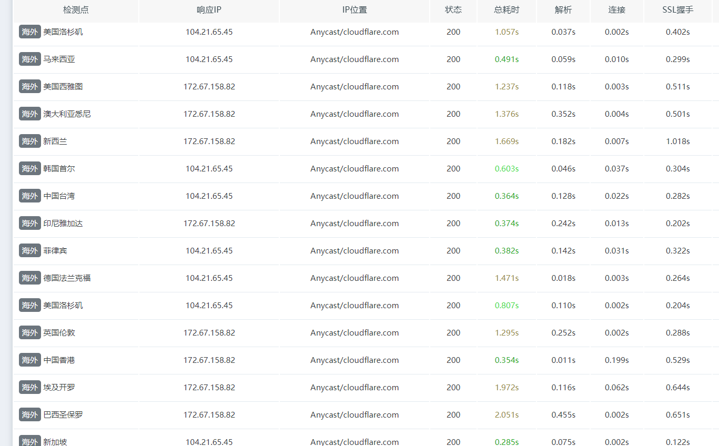Click the 状态 column header
Viewport: 719px width, 446px height.
tap(453, 10)
